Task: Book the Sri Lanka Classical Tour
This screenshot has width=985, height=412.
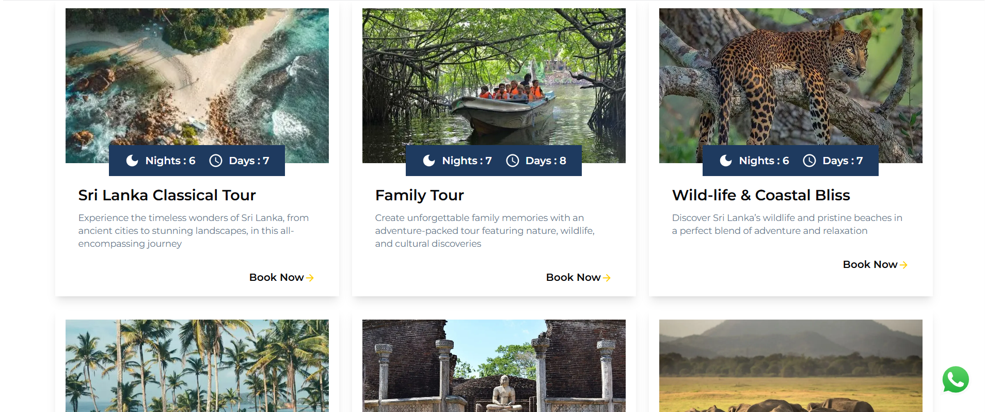Action: (281, 277)
